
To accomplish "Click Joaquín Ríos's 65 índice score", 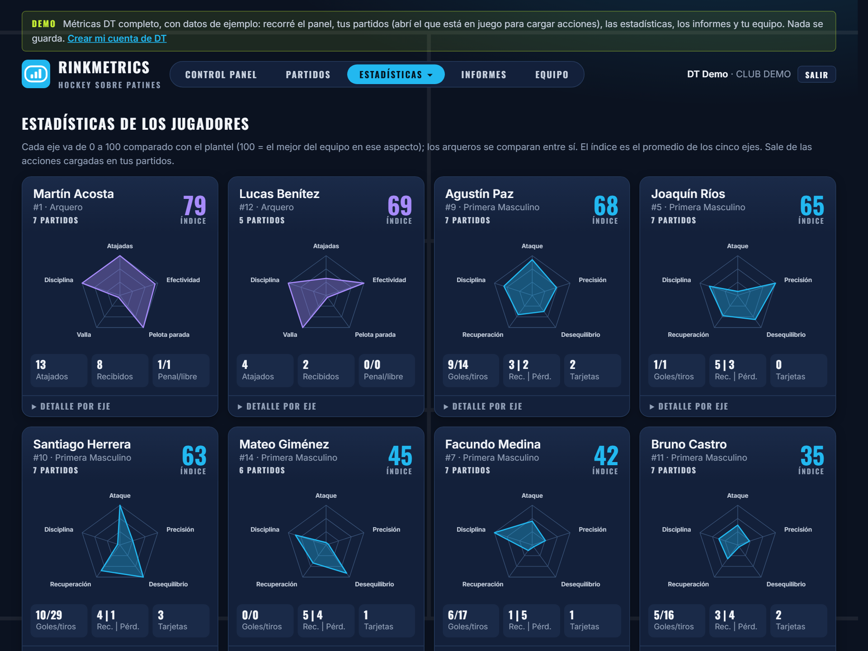I will [x=812, y=206].
